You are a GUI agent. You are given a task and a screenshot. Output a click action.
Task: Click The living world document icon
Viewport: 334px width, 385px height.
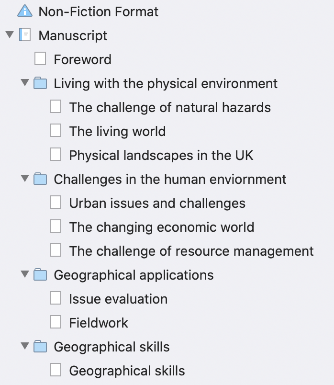56,130
